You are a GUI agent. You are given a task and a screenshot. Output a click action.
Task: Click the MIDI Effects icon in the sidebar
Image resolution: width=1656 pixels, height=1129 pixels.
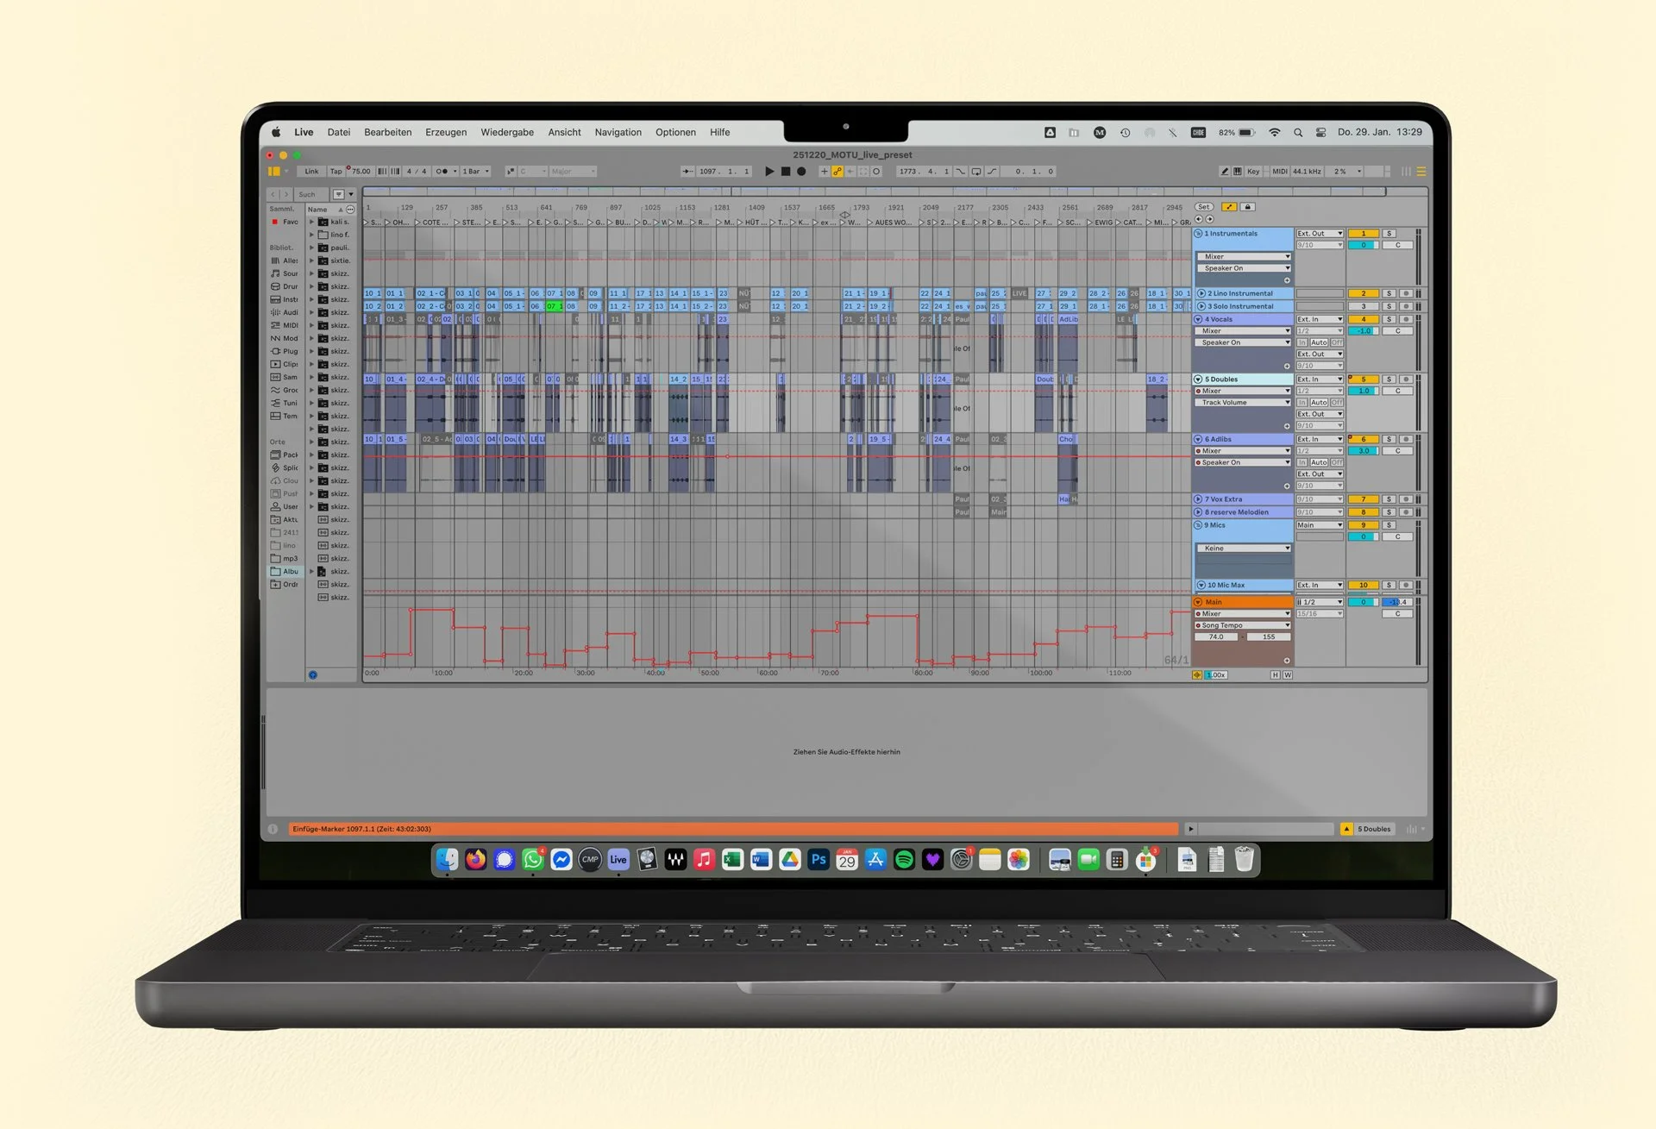pyautogui.click(x=285, y=325)
